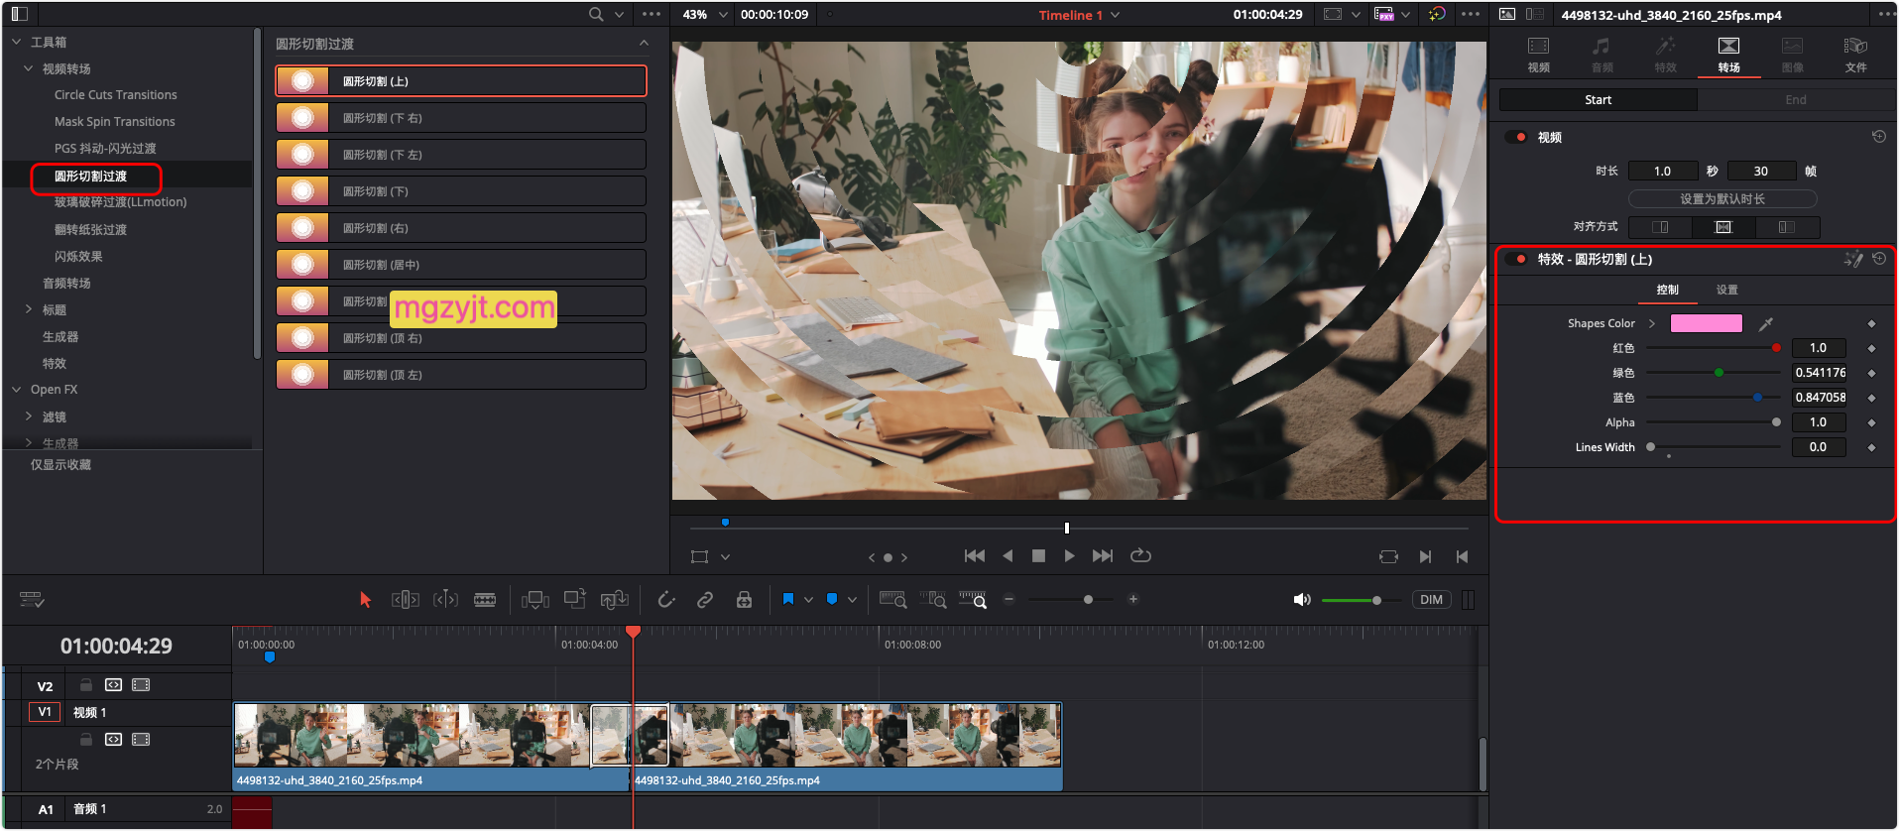1899x831 pixels.
Task: Activate the dynamic trim mode tool
Action: point(445,600)
